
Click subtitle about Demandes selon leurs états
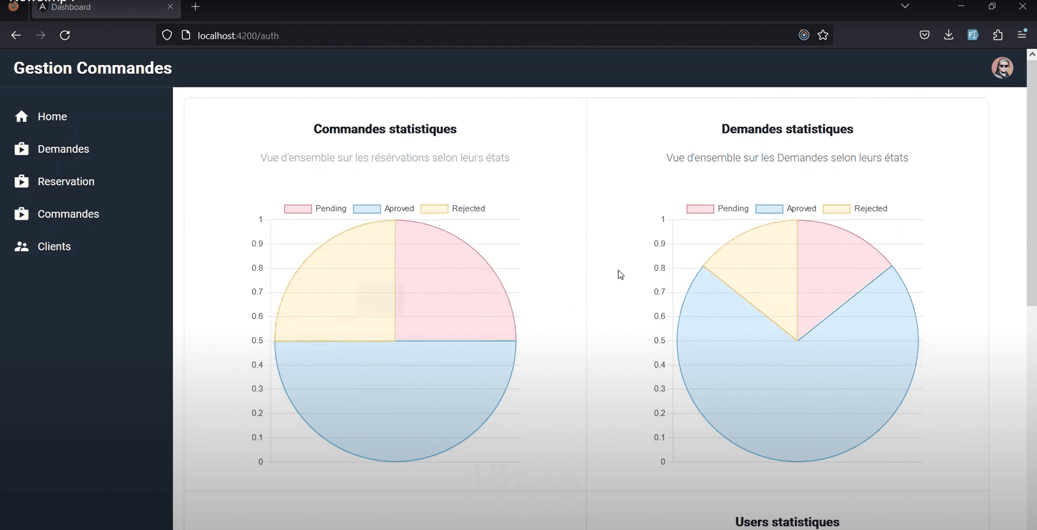tap(787, 158)
